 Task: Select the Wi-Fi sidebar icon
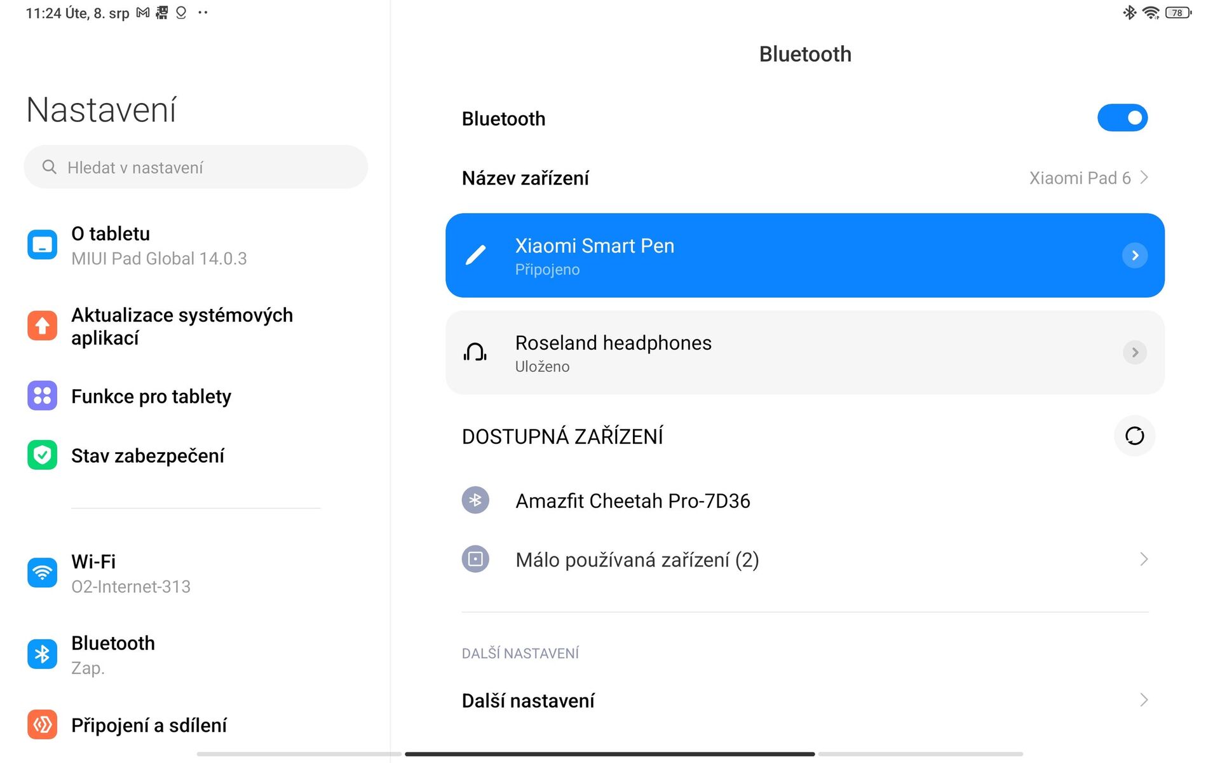coord(41,572)
